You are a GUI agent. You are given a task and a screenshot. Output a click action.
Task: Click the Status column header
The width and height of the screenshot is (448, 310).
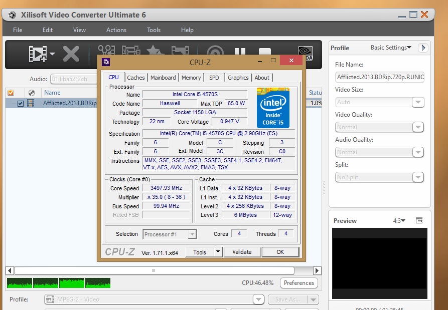[x=315, y=93]
